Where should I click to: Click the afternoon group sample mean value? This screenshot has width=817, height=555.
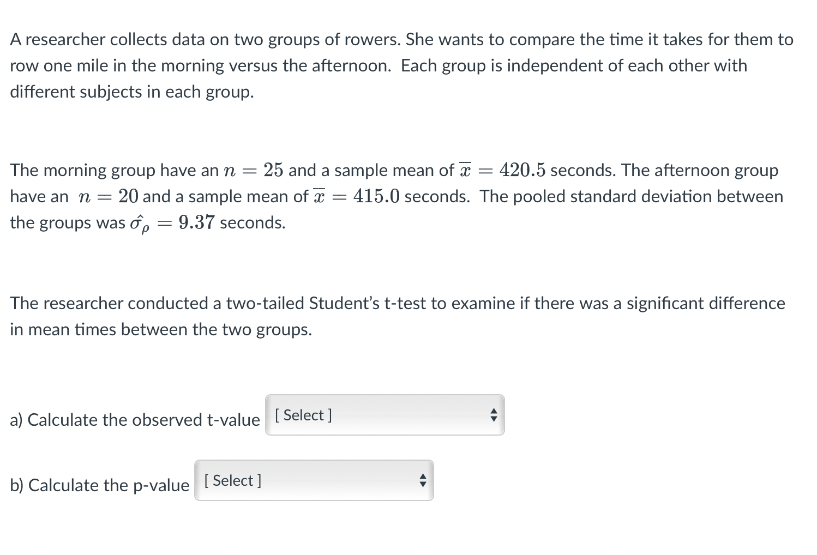pos(377,196)
